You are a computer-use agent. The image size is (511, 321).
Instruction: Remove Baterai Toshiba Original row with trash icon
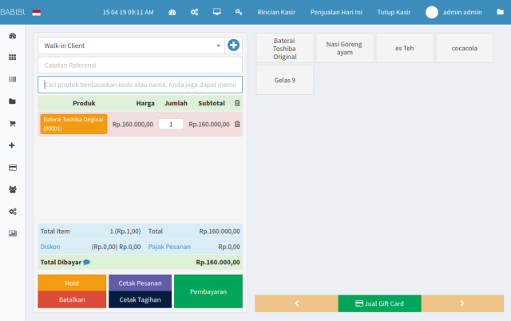pyautogui.click(x=237, y=124)
